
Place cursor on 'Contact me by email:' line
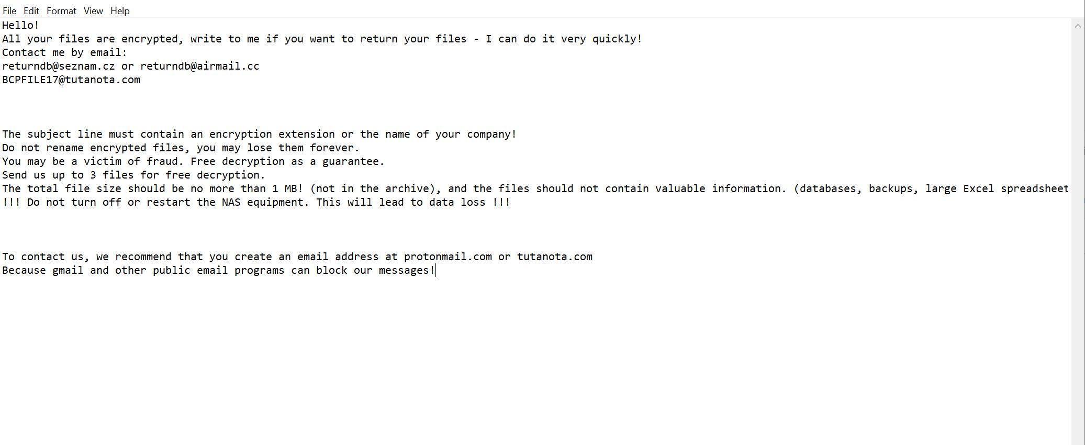click(x=64, y=53)
